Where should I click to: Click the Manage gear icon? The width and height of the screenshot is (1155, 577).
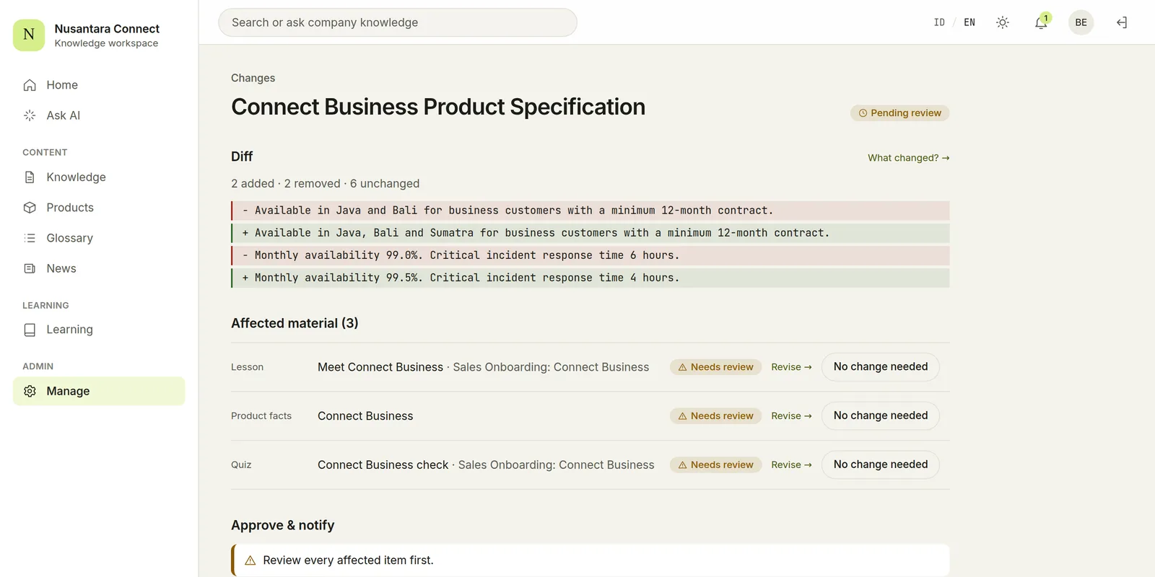30,391
